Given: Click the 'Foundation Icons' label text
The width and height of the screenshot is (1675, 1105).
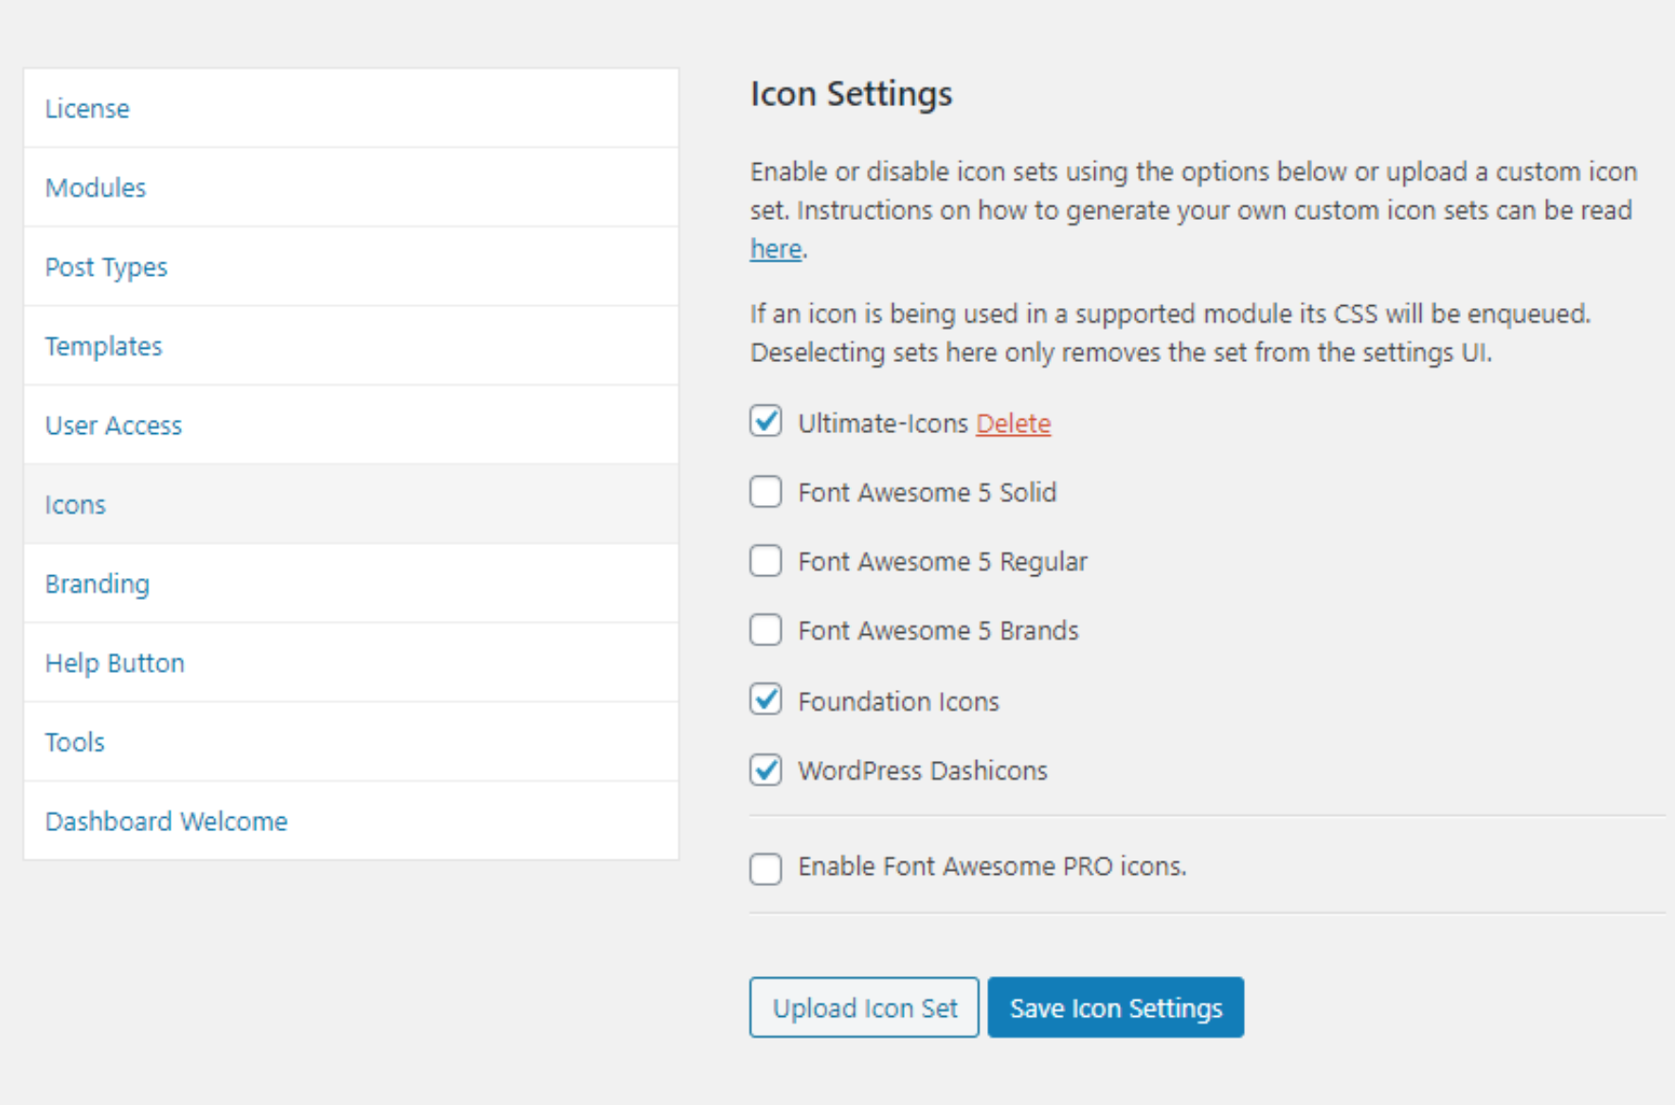Looking at the screenshot, I should (899, 702).
